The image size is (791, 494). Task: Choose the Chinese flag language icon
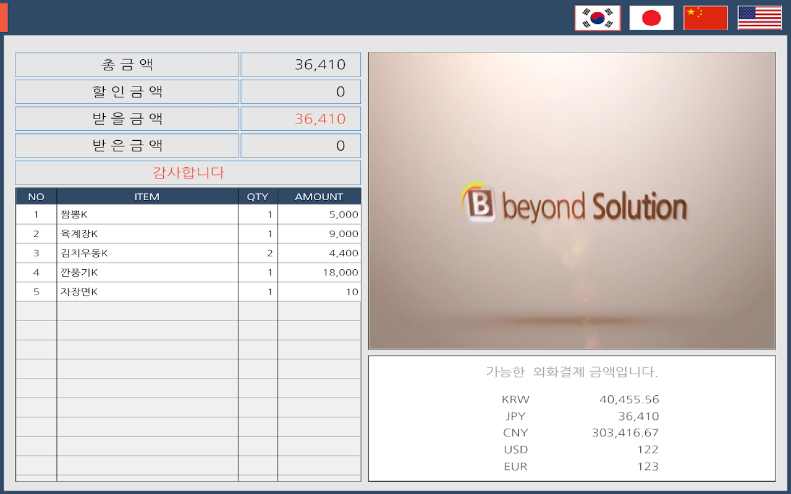click(x=706, y=18)
